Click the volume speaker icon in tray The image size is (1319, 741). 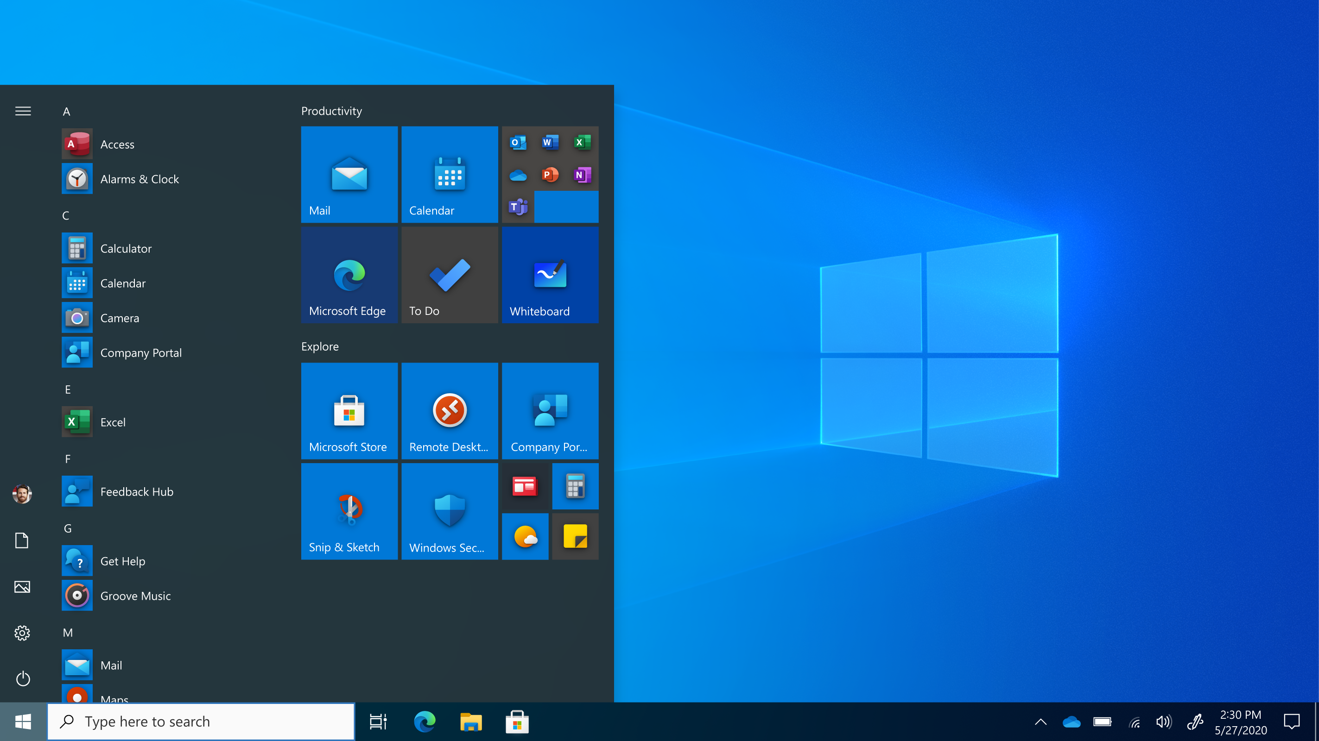pyautogui.click(x=1163, y=722)
